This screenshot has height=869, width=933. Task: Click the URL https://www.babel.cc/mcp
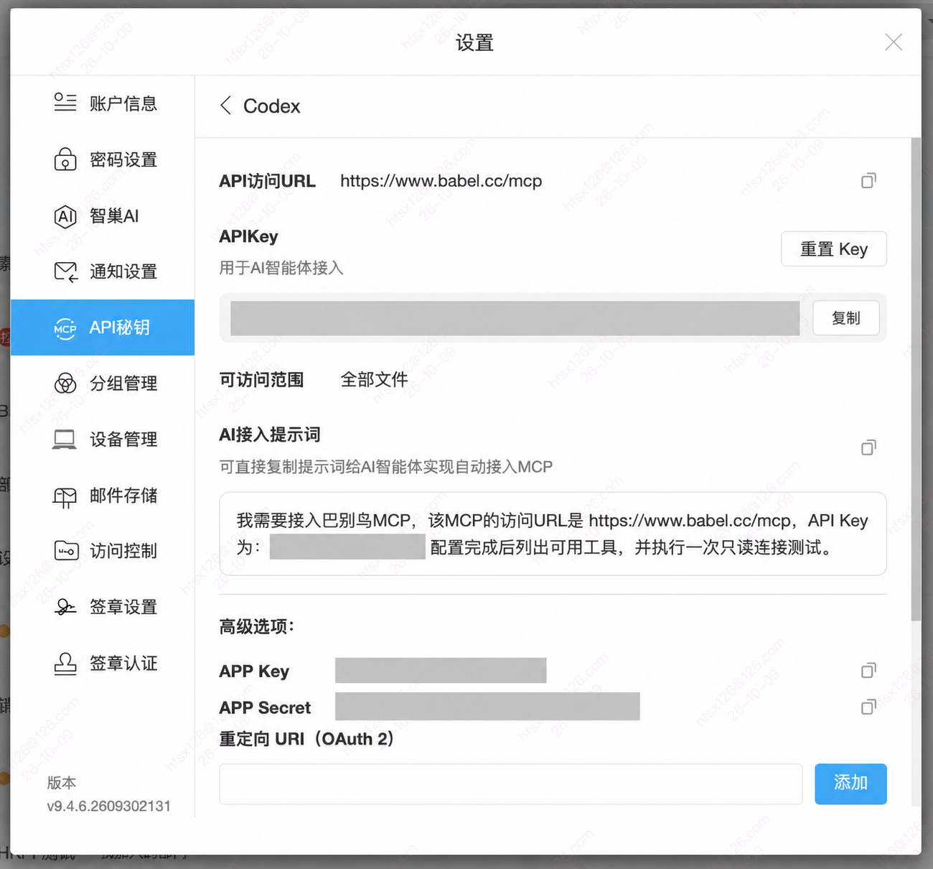(x=441, y=181)
